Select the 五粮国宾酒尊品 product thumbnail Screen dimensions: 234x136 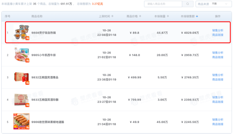[x=21, y=77]
